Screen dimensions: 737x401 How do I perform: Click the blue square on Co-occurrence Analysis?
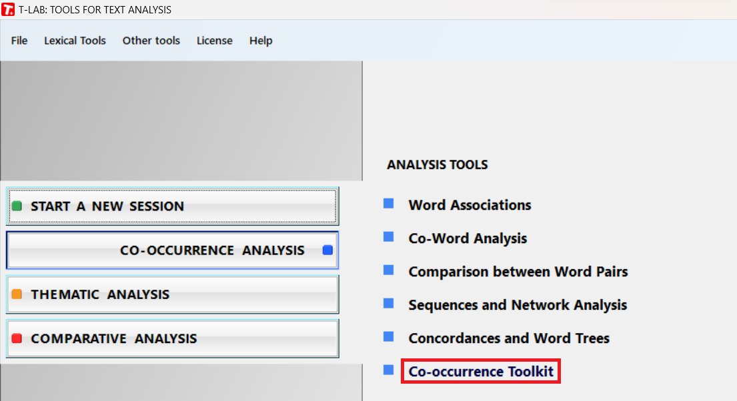click(327, 250)
